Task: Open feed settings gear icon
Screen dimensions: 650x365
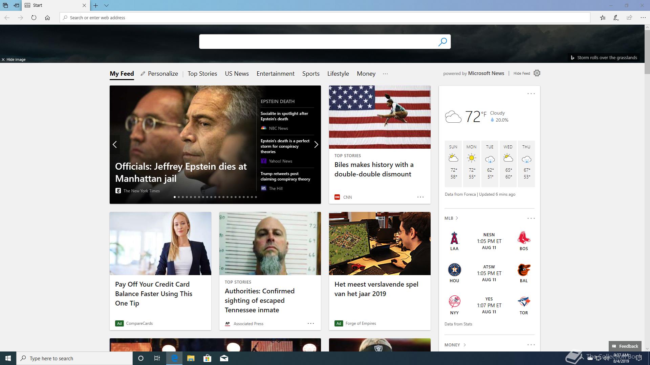Action: pos(537,73)
